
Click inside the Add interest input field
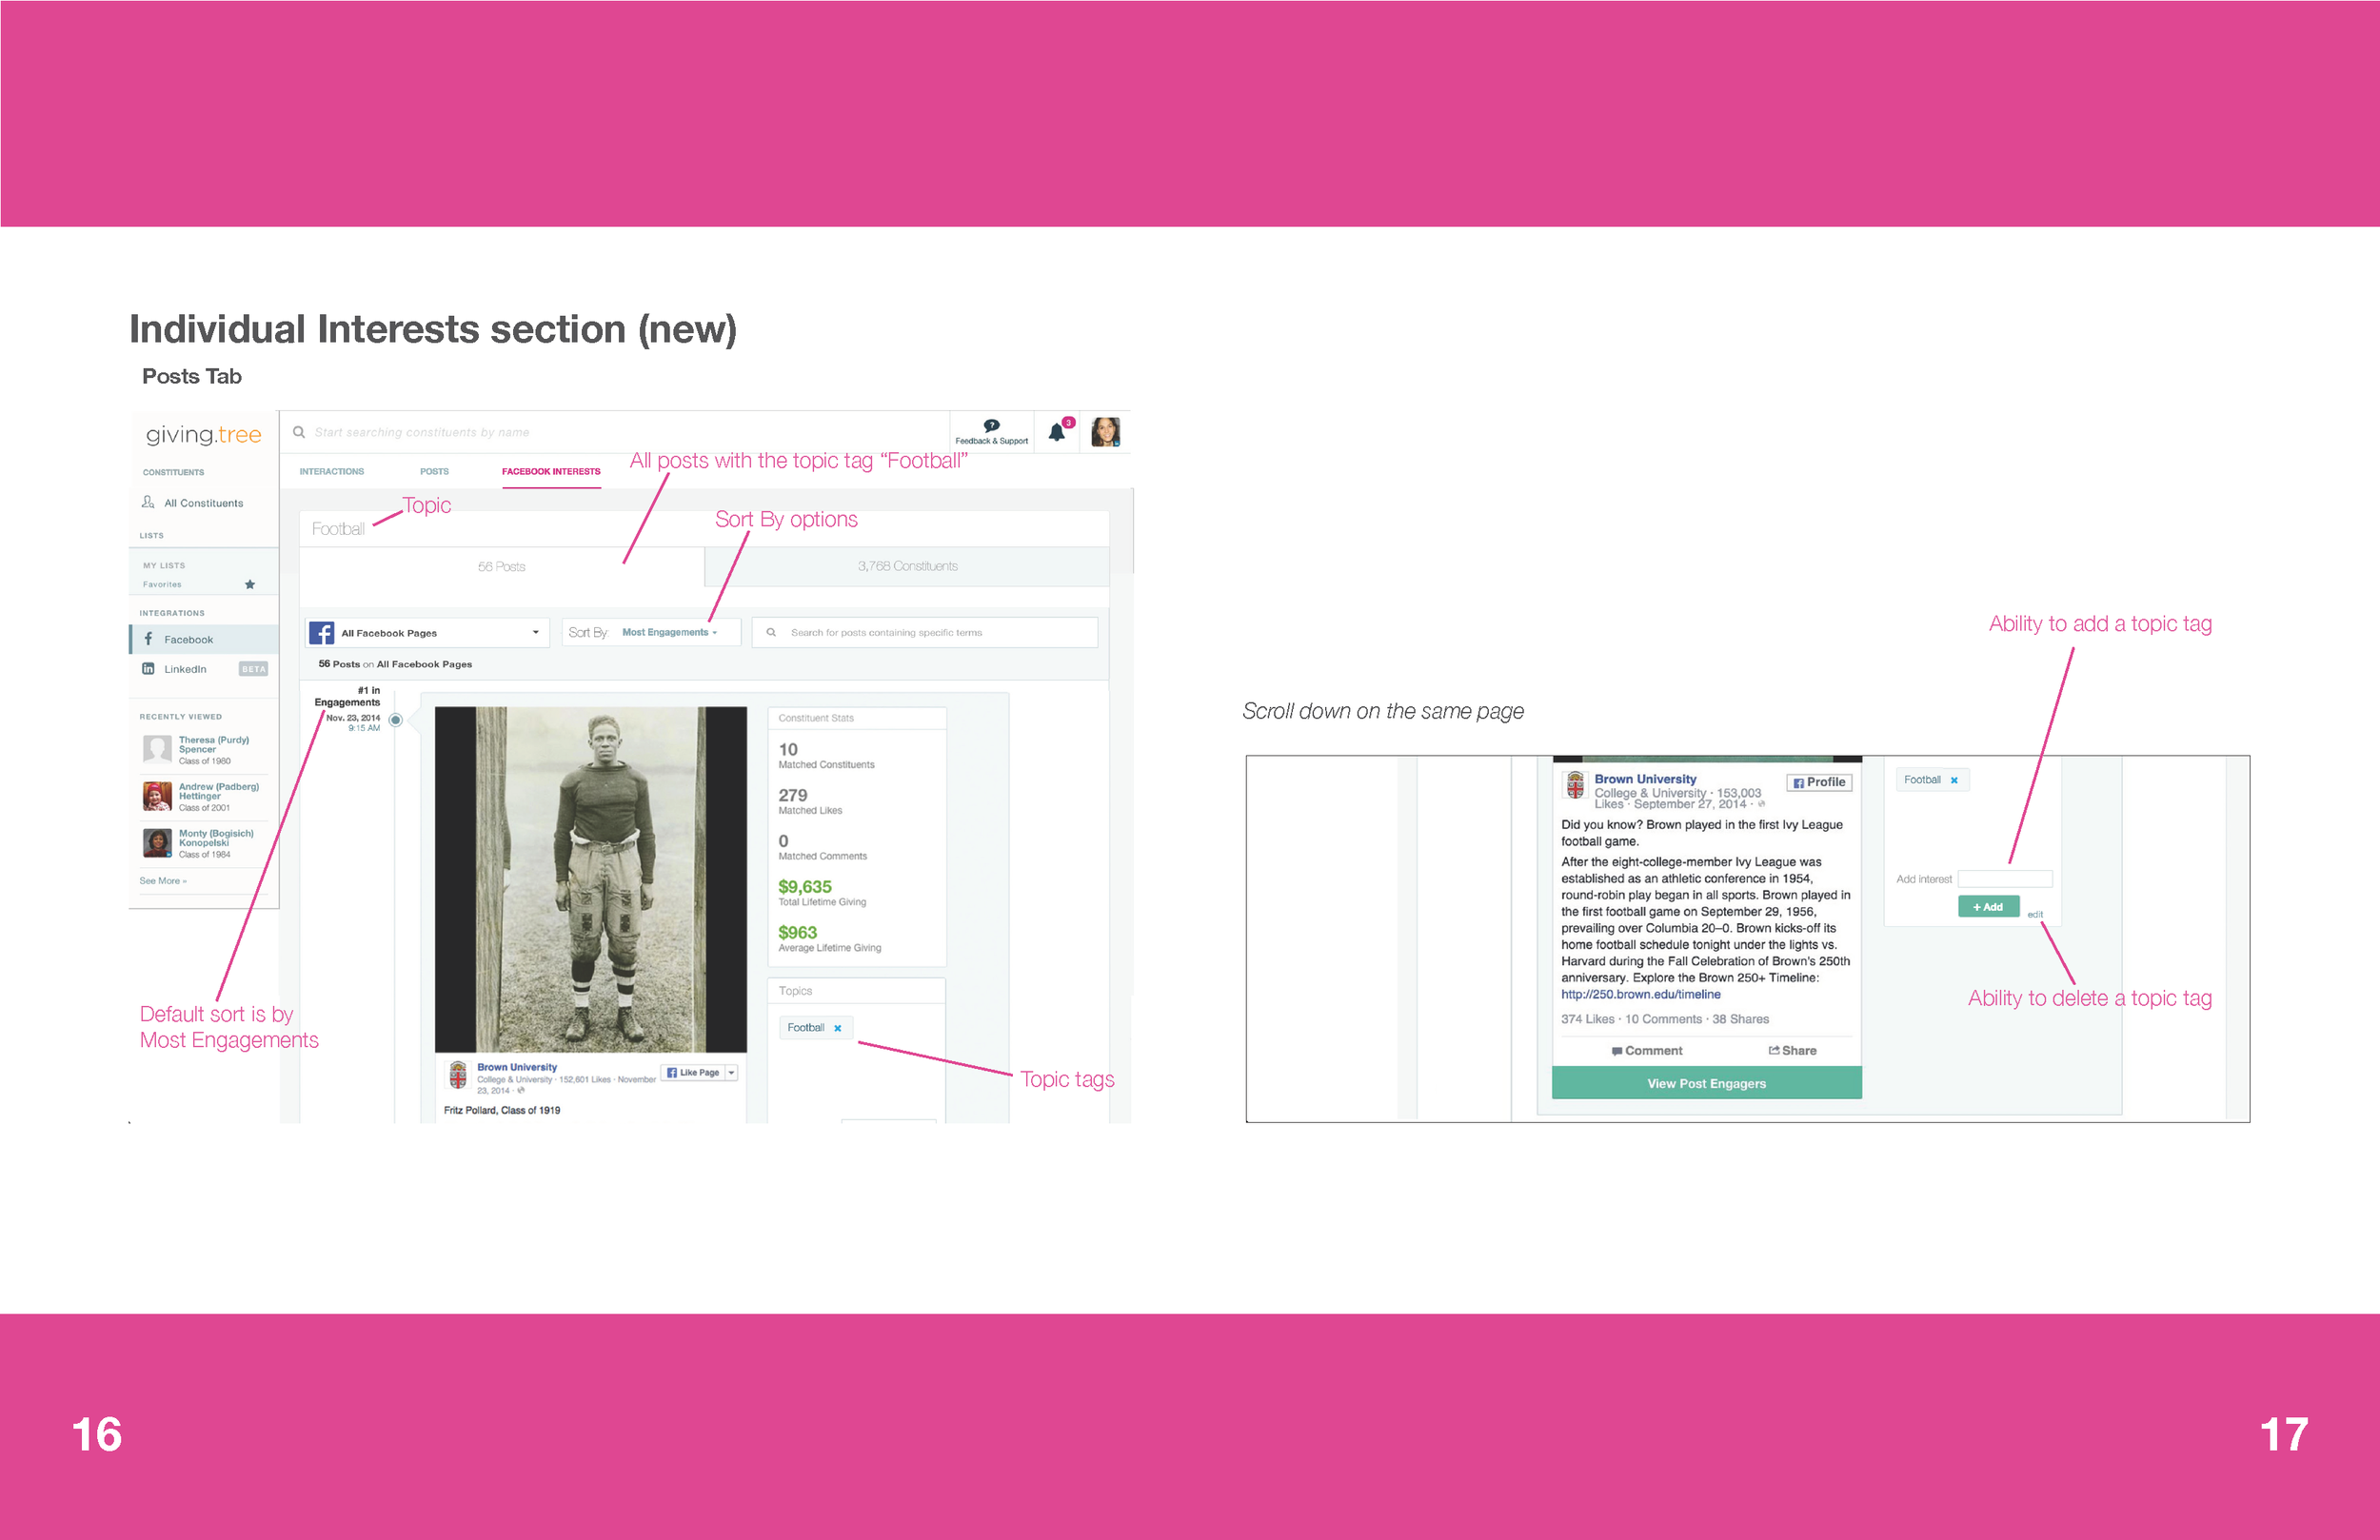click(x=2006, y=878)
